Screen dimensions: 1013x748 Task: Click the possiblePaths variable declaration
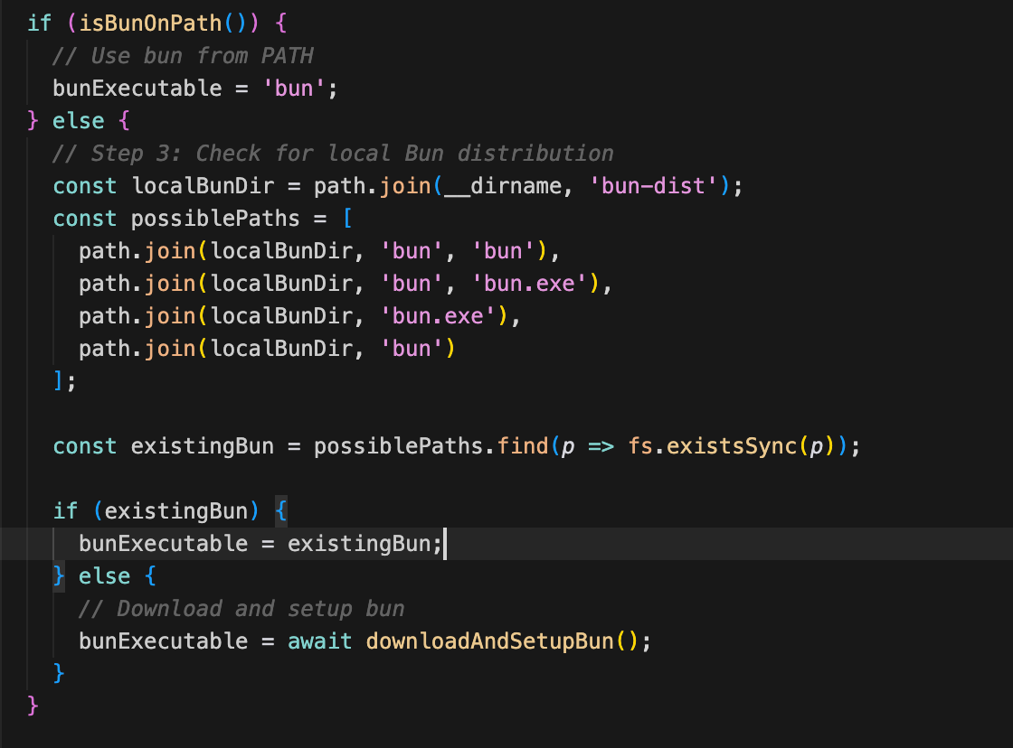[x=215, y=219]
